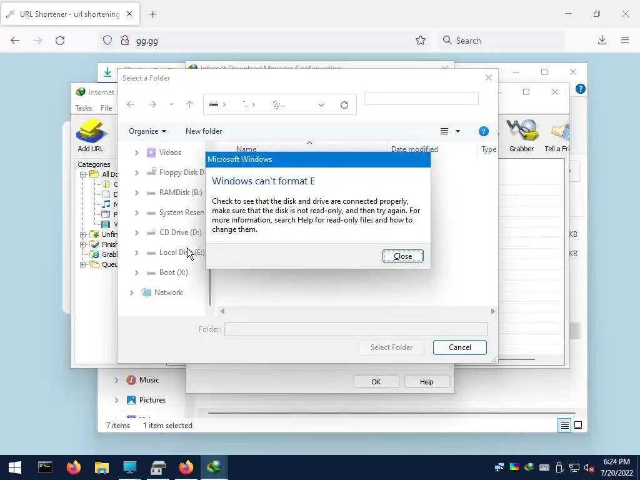
Task: Refresh the folder dialog location
Action: click(x=344, y=105)
